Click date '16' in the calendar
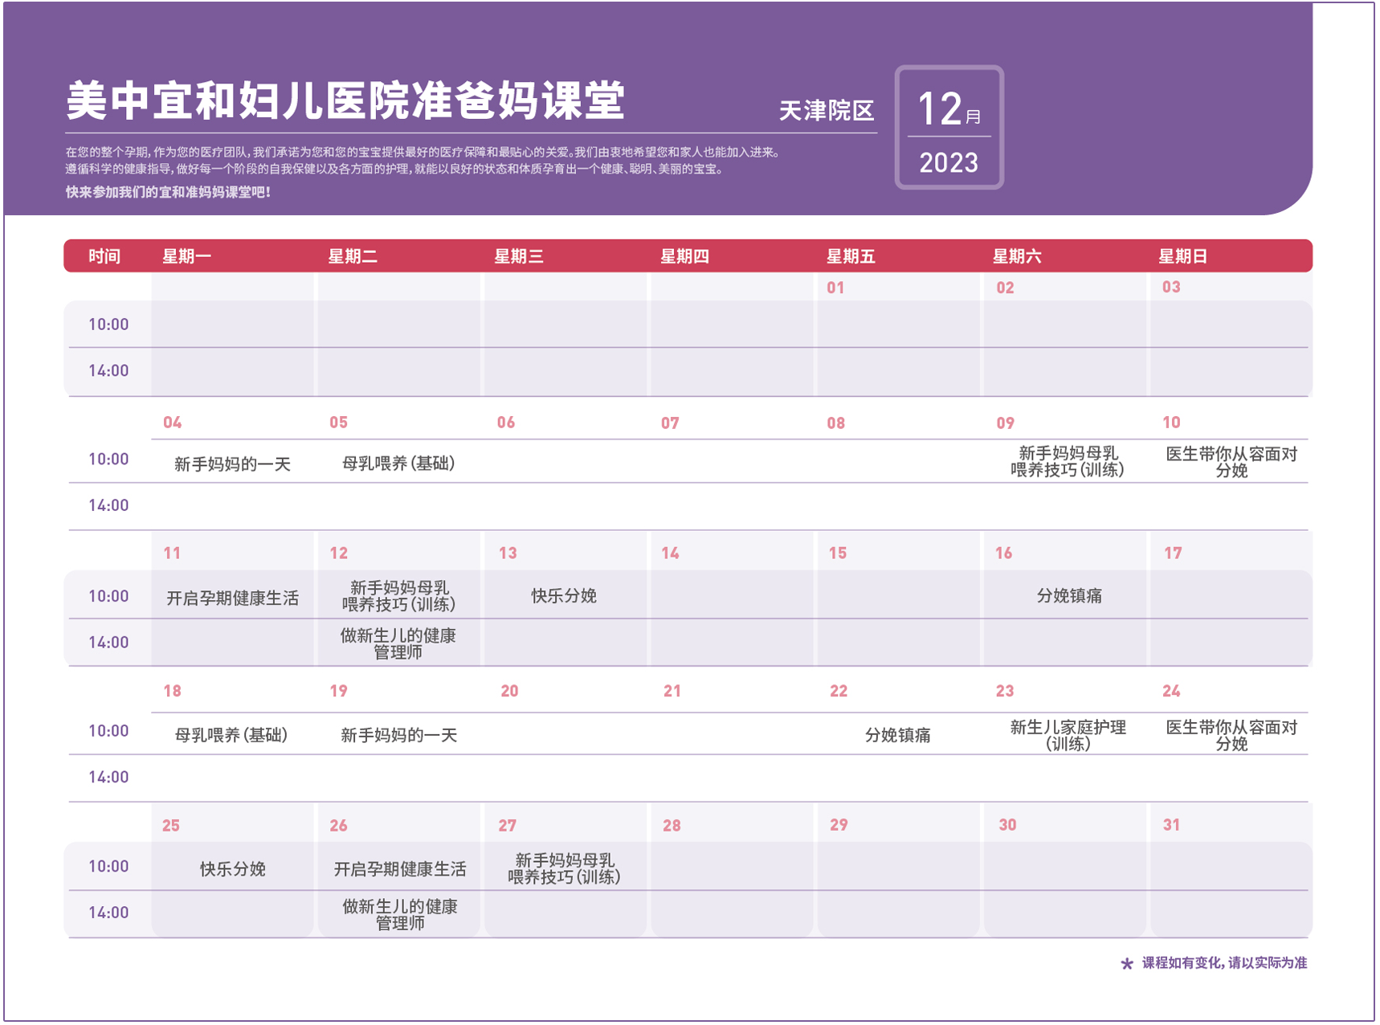1380x1025 pixels. [x=1004, y=553]
